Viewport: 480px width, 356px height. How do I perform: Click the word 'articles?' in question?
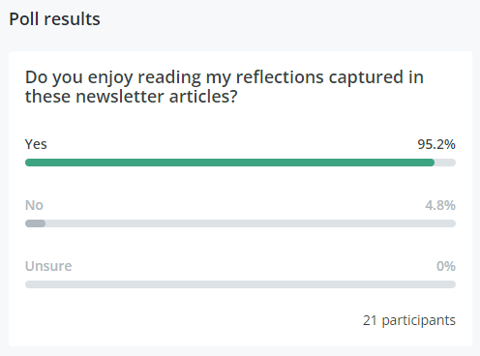pyautogui.click(x=203, y=97)
